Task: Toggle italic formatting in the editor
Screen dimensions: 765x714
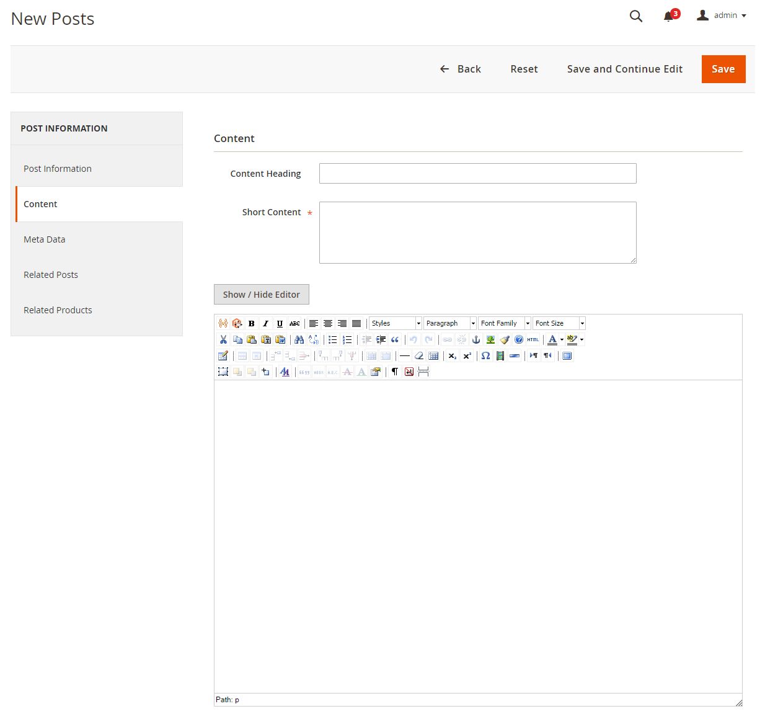Action: (265, 323)
